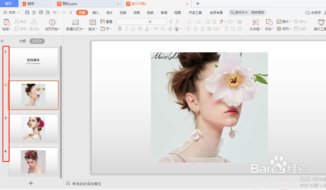Click decrease indent icon
This screenshot has height=190, width=326.
(x=207, y=22)
